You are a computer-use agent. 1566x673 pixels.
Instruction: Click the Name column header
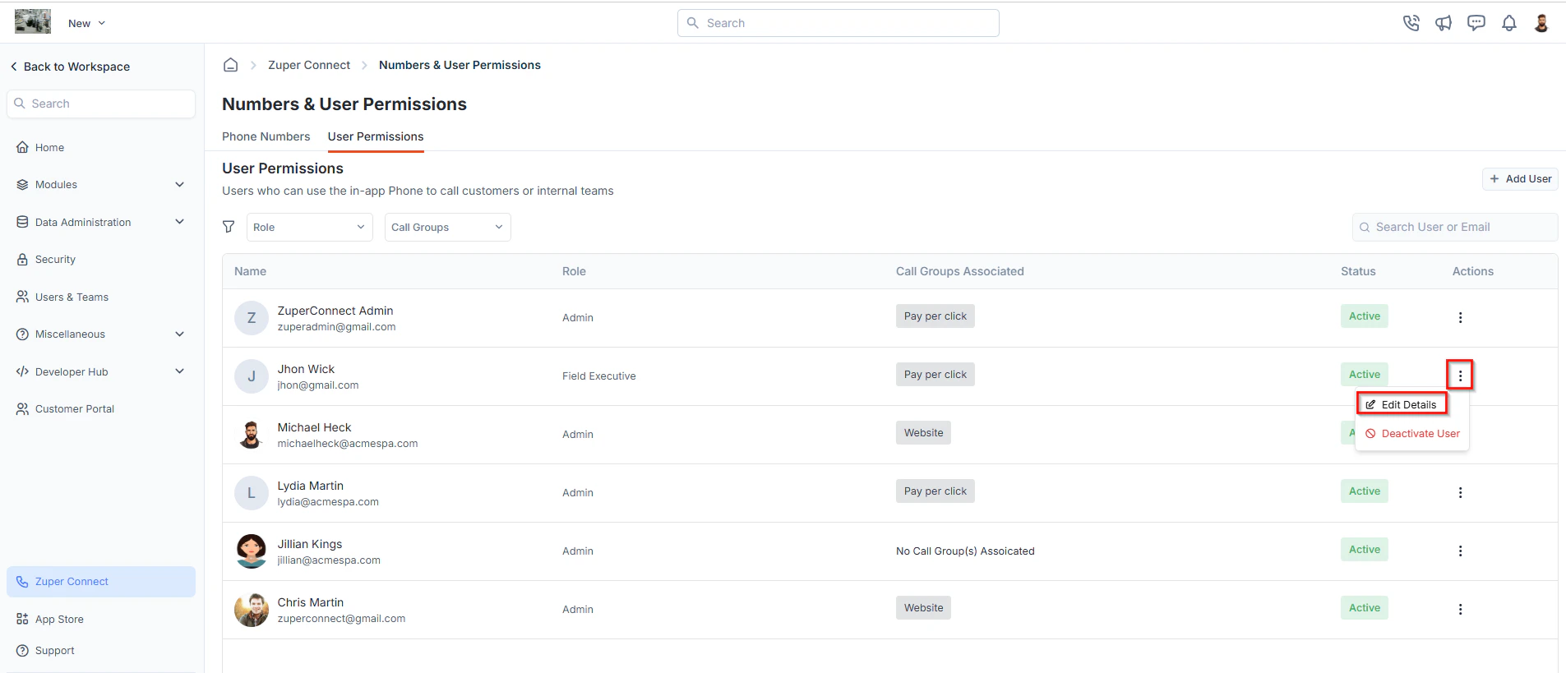tap(250, 271)
